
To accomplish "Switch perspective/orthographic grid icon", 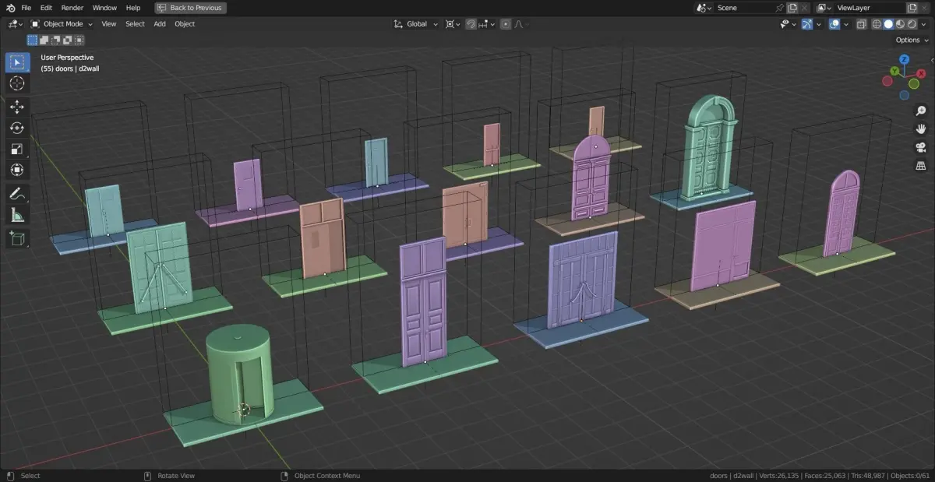I will pos(920,165).
